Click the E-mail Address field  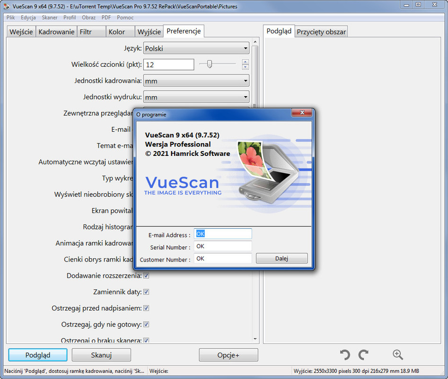tap(223, 234)
